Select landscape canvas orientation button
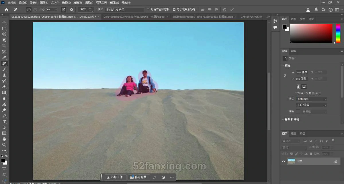The image size is (344, 184). 304,87
